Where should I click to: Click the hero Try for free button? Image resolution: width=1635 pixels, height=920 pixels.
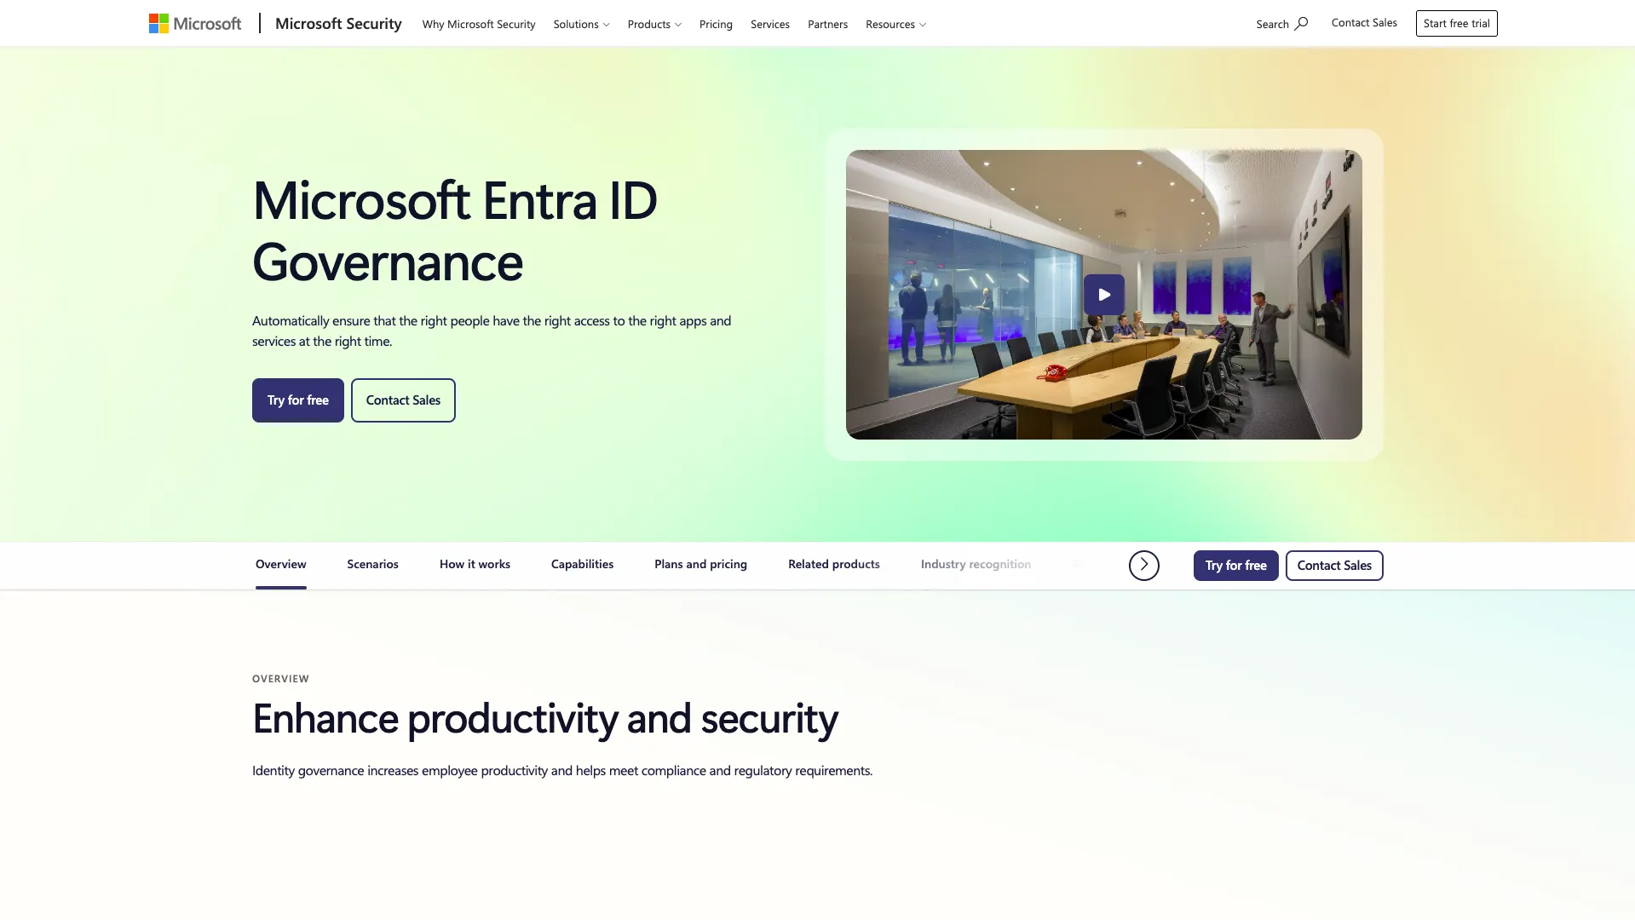298,400
